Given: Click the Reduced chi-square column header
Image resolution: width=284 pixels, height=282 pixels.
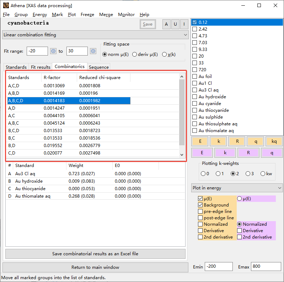Looking at the screenshot, I should [x=103, y=78].
